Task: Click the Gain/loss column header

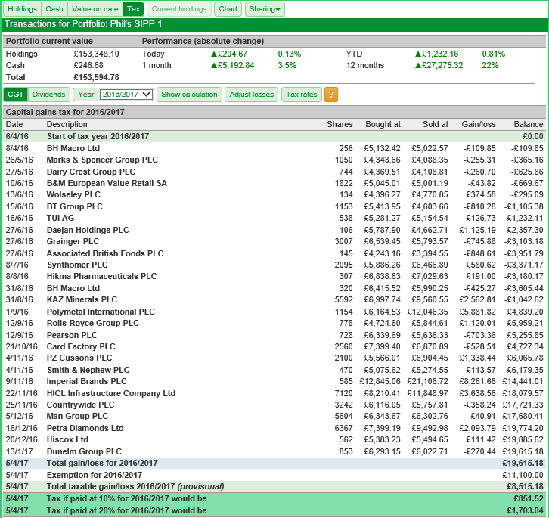Action: pos(479,124)
